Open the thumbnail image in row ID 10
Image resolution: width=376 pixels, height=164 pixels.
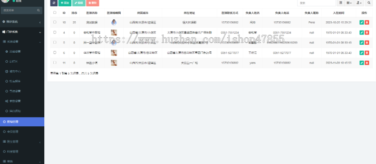click(x=114, y=22)
